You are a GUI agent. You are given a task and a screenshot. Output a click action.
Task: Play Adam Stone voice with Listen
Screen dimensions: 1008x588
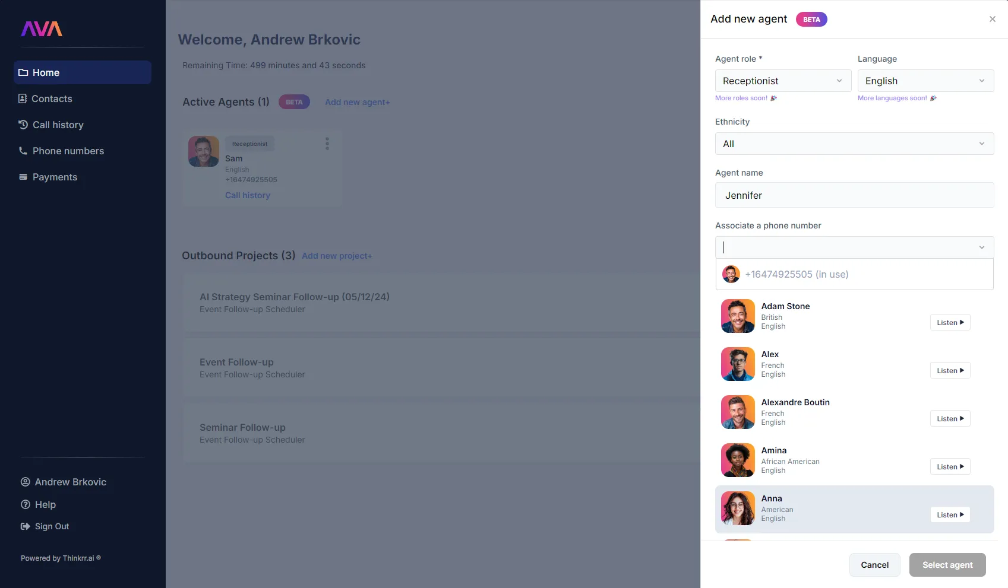(950, 322)
